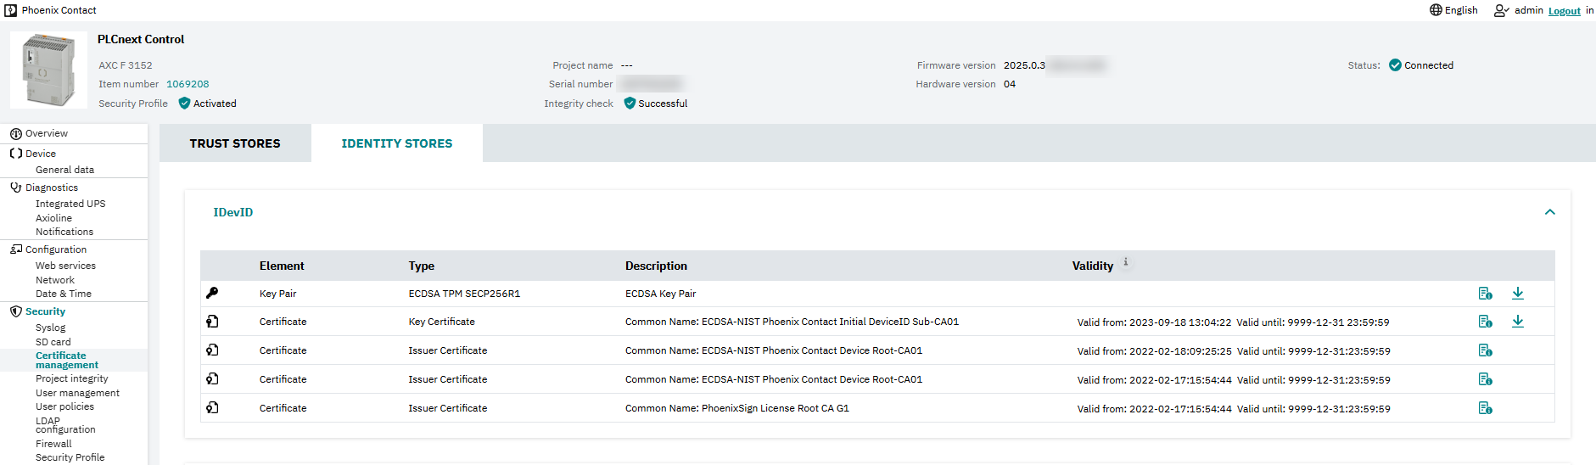Viewport: 1596px width, 465px height.
Task: Click the Security Profile Activated shield icon
Action: click(x=184, y=104)
